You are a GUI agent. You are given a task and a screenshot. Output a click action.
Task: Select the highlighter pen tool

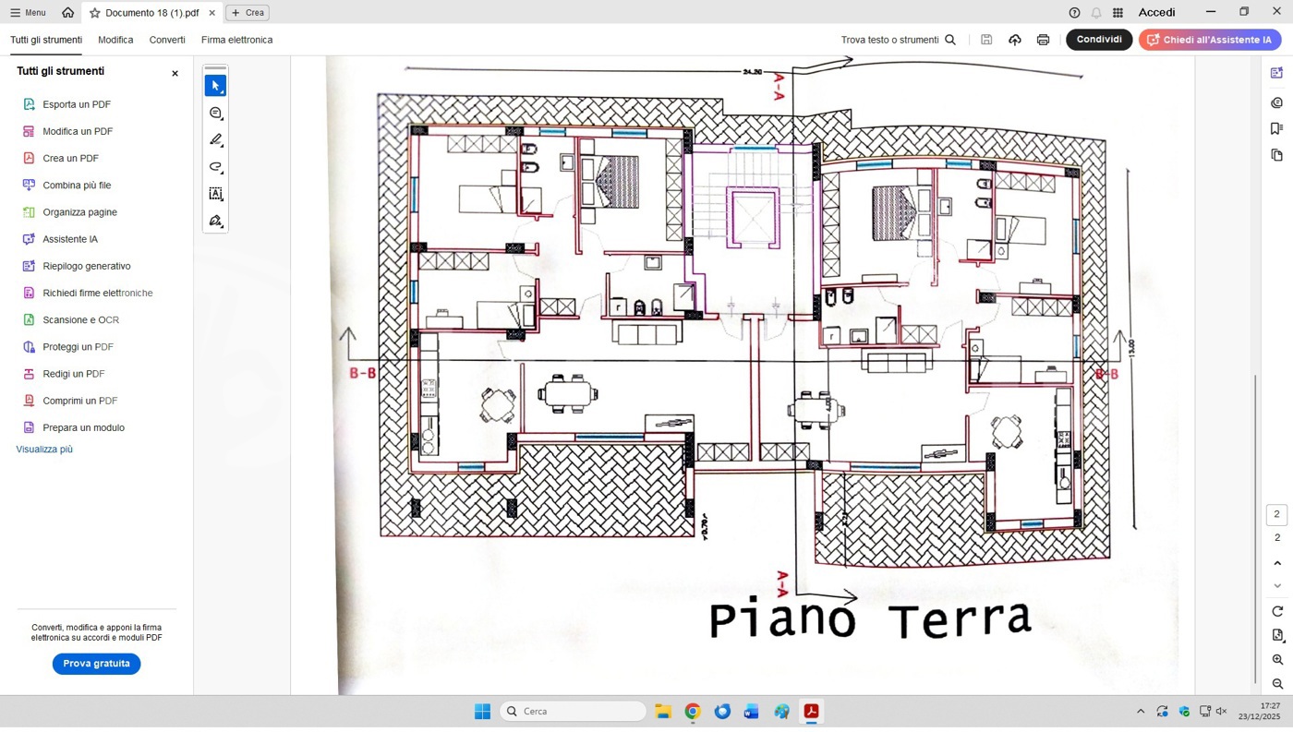point(215,140)
